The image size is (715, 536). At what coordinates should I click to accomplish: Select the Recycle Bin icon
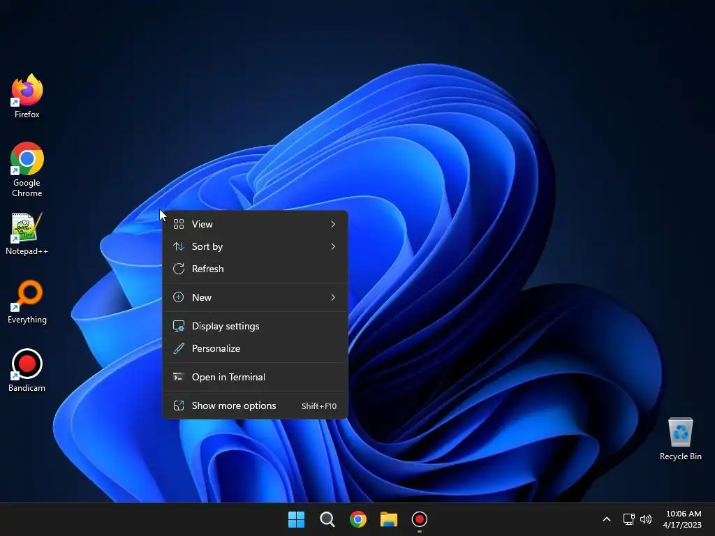(x=680, y=438)
